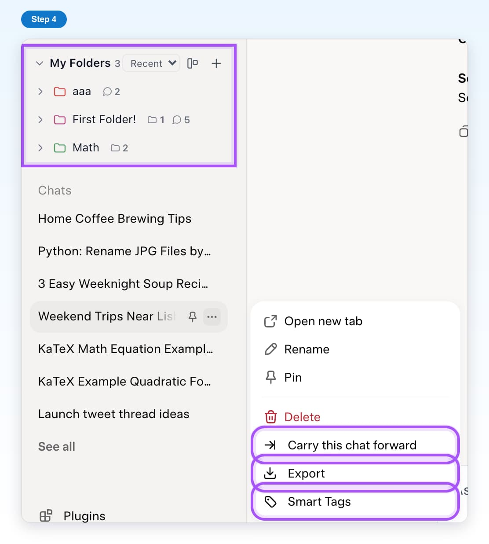489x544 pixels.
Task: Click the chat count beside aaa
Action: (111, 92)
